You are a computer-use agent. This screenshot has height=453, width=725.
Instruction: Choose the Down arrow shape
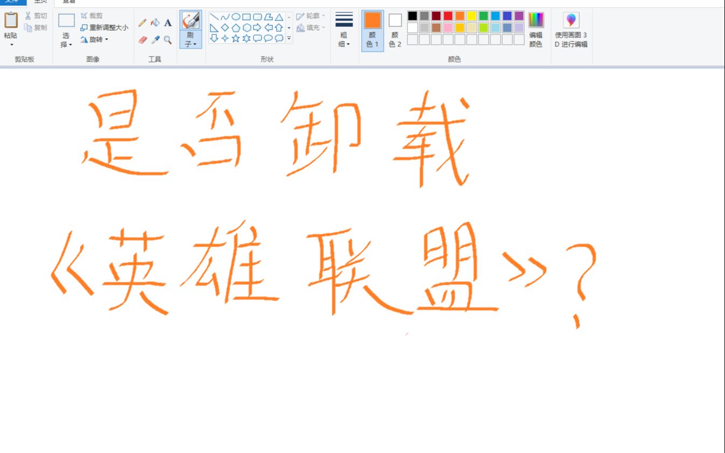214,38
